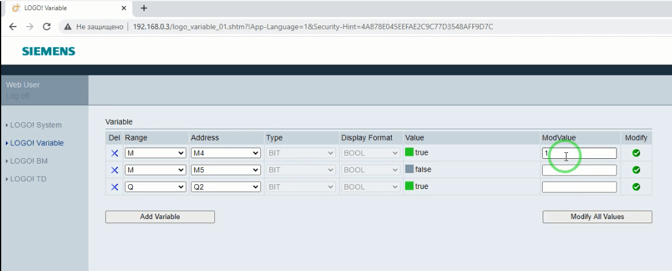The image size is (672, 271).
Task: Open the Q2 Address dropdown
Action: coord(226,187)
